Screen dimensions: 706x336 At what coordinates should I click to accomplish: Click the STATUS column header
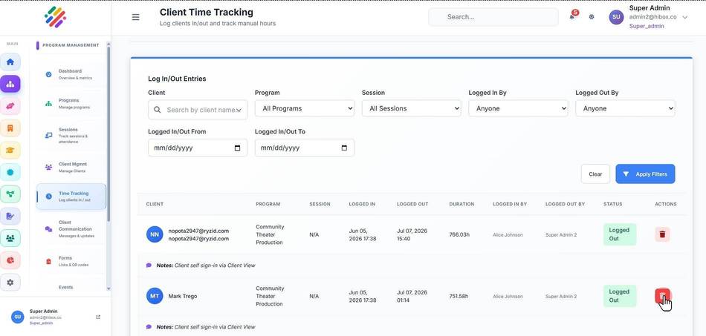click(x=613, y=204)
